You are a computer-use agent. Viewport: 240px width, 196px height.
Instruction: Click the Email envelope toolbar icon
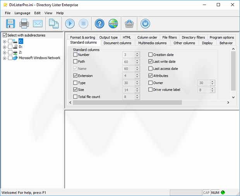click(38, 24)
